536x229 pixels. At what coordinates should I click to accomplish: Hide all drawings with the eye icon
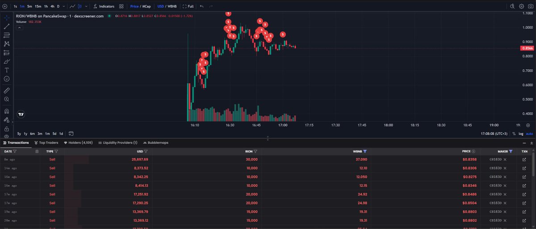(x=7, y=136)
